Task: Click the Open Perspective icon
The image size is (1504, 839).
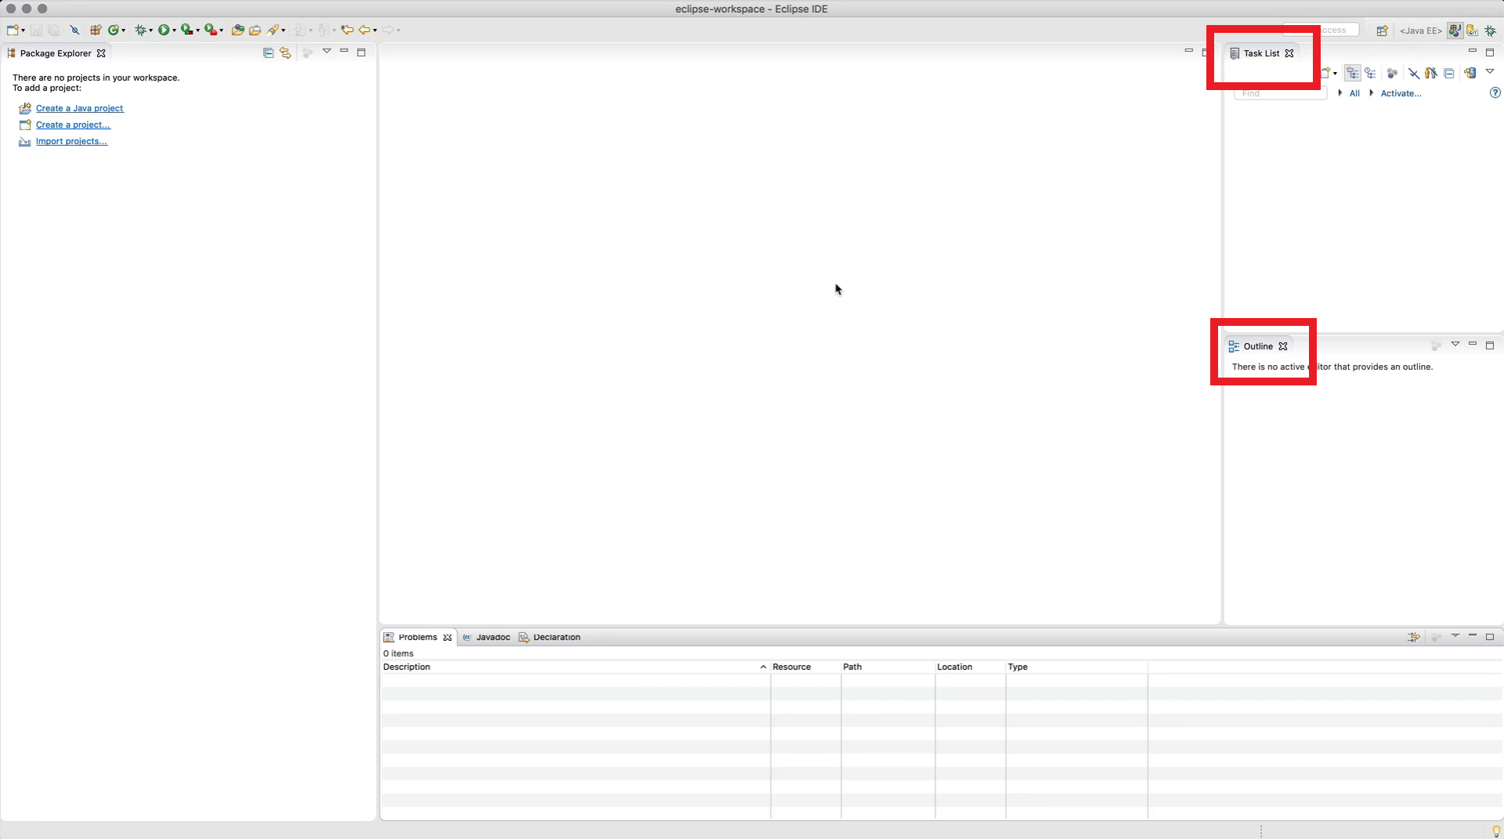Action: coord(1383,31)
